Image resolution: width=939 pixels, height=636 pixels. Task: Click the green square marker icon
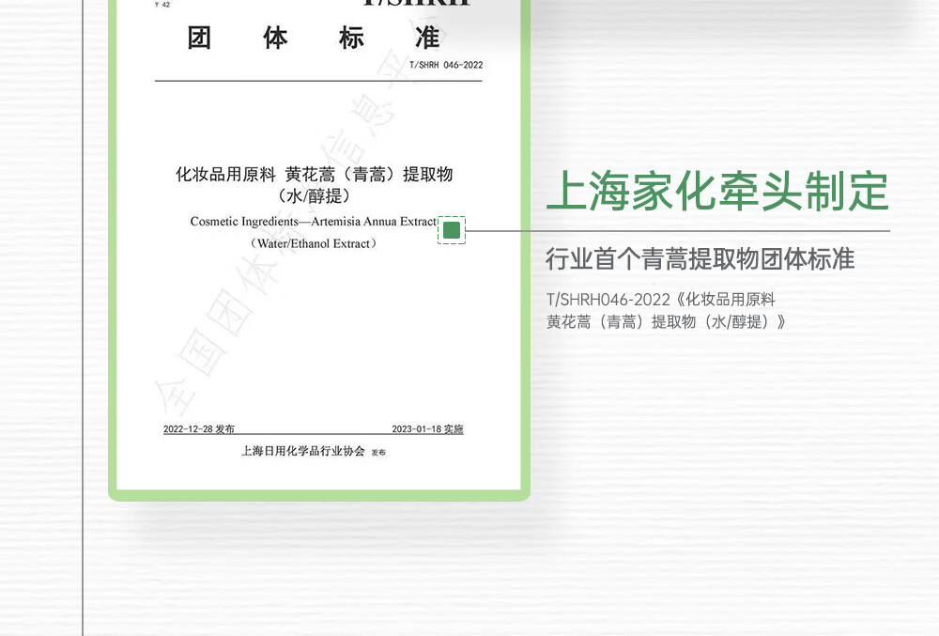coord(452,230)
